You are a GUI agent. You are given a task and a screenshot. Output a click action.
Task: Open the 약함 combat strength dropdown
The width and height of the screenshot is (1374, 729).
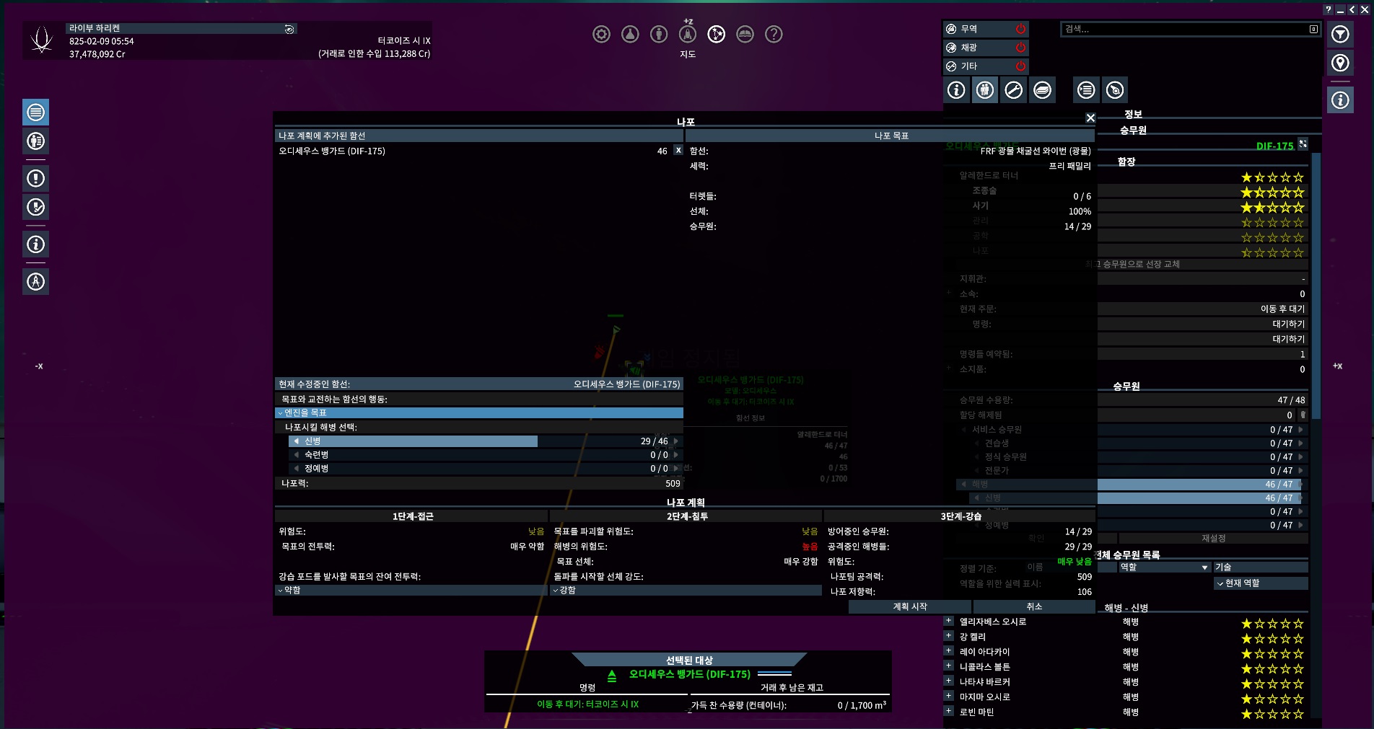411,591
